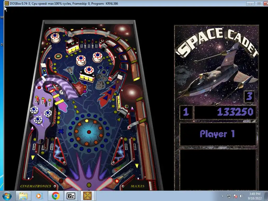268x201 pixels.
Task: Click the score value 133250
Action: coord(235,112)
